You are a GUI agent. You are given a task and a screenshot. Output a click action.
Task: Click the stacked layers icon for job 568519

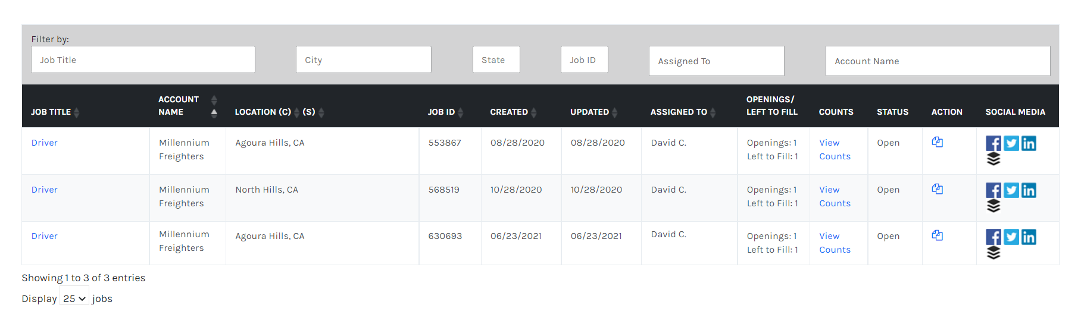click(993, 206)
